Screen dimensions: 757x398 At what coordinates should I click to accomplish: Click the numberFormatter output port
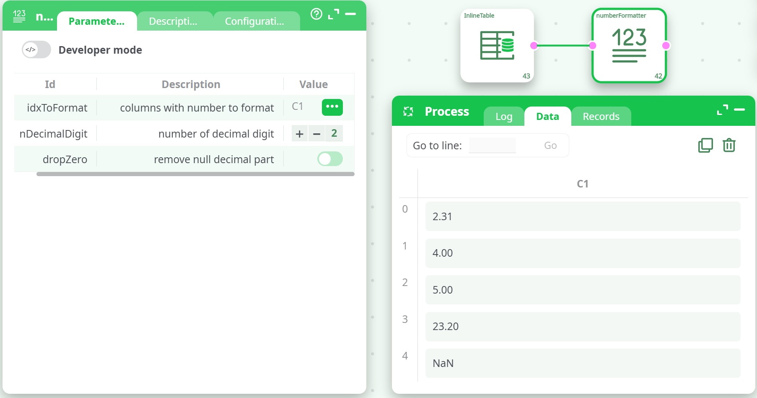(x=666, y=45)
